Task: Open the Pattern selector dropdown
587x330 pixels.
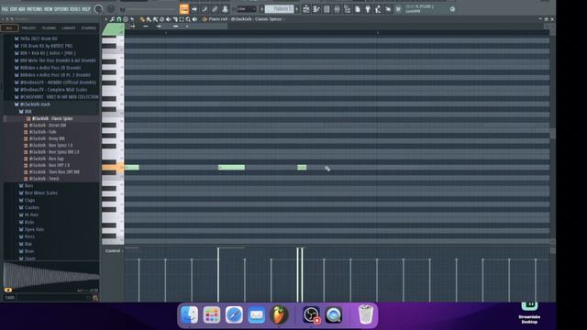Action: (280, 9)
